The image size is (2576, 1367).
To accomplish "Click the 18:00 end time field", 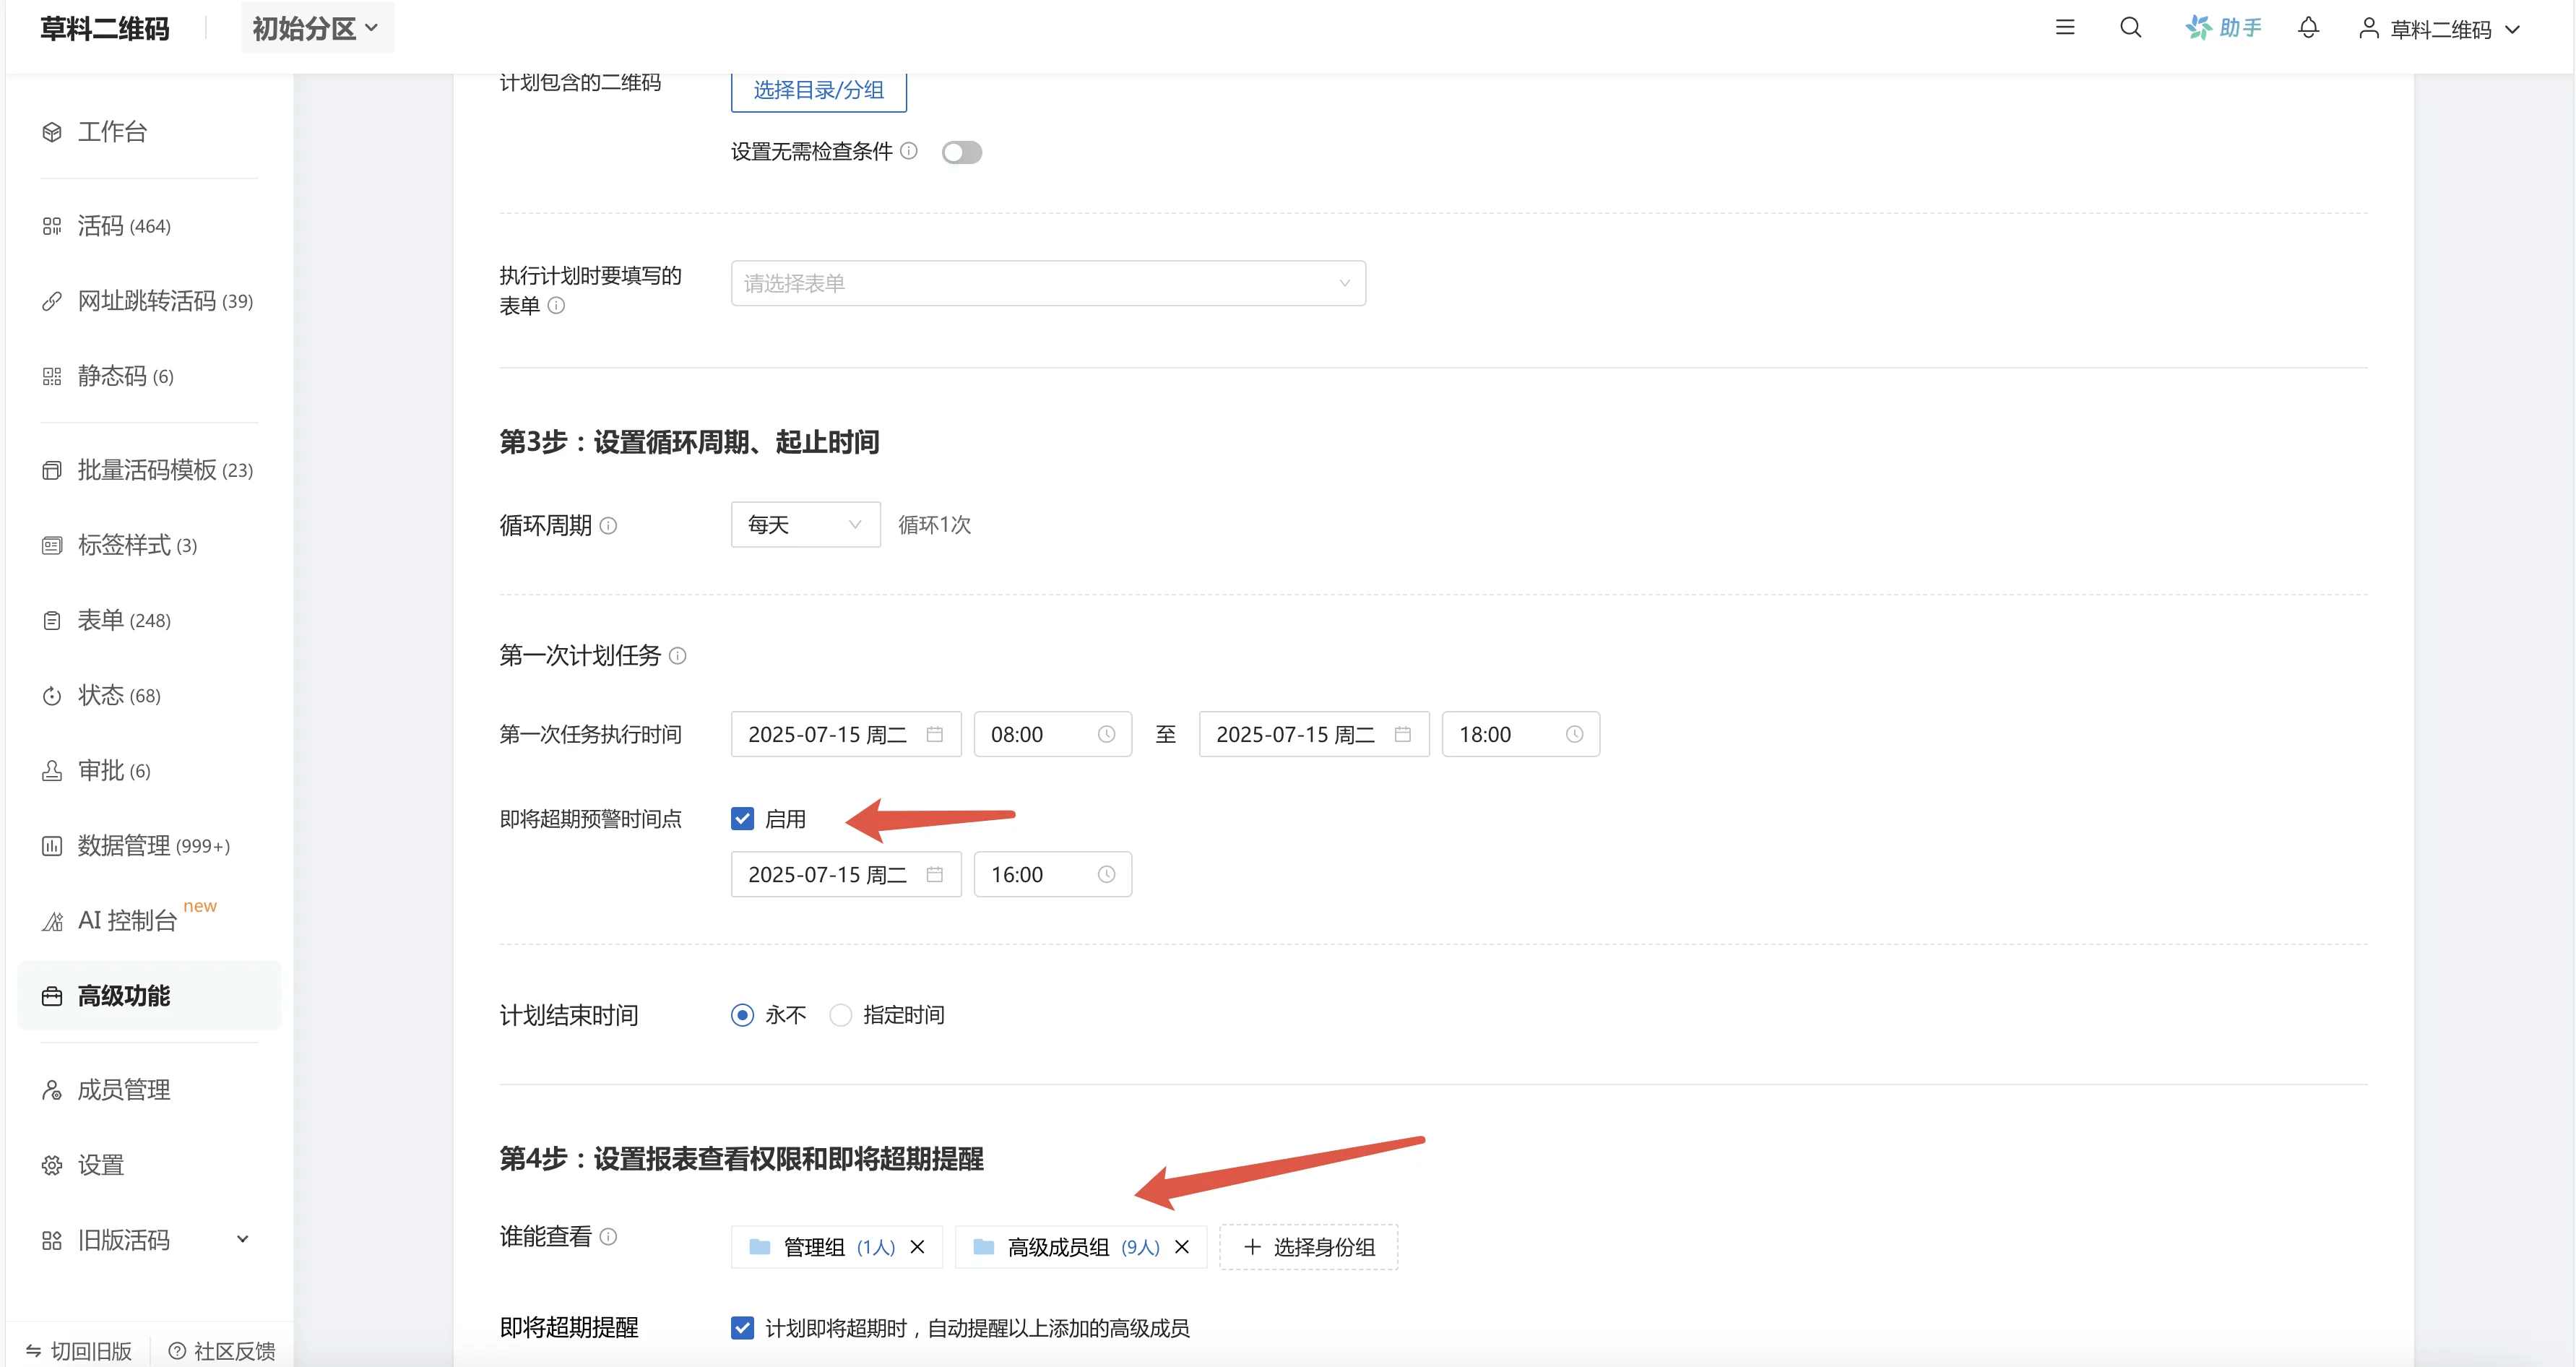I will (x=1521, y=735).
